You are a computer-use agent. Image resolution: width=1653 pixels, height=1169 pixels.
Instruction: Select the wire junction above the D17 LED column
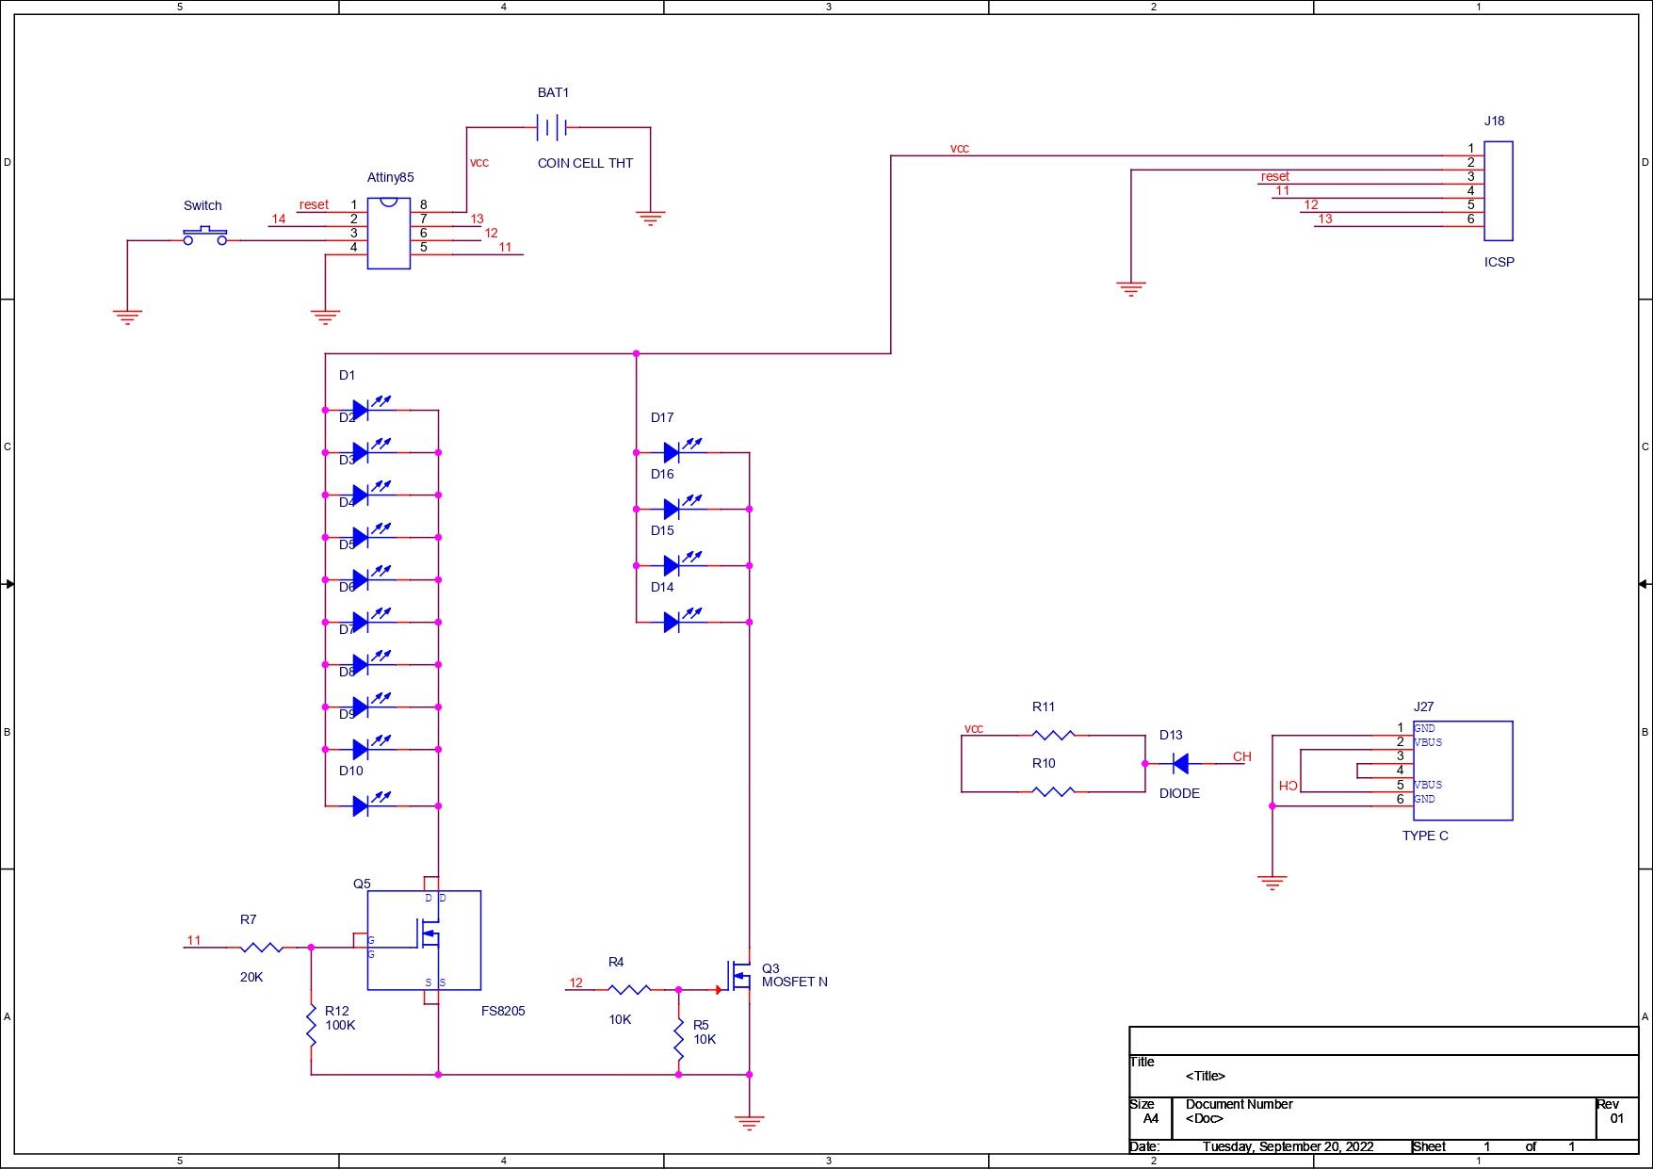[x=636, y=353]
